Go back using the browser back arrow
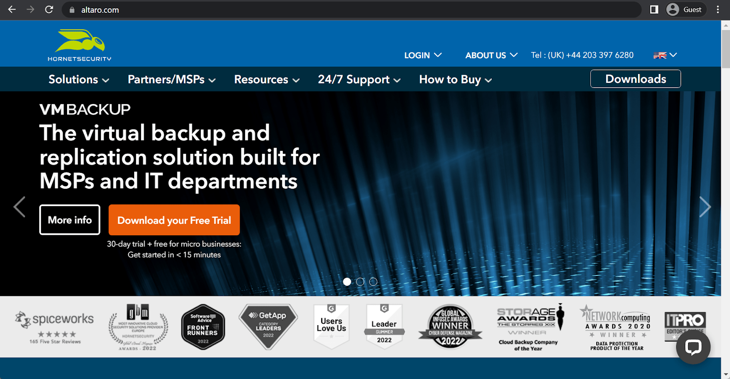Viewport: 730px width, 379px height. coord(12,10)
